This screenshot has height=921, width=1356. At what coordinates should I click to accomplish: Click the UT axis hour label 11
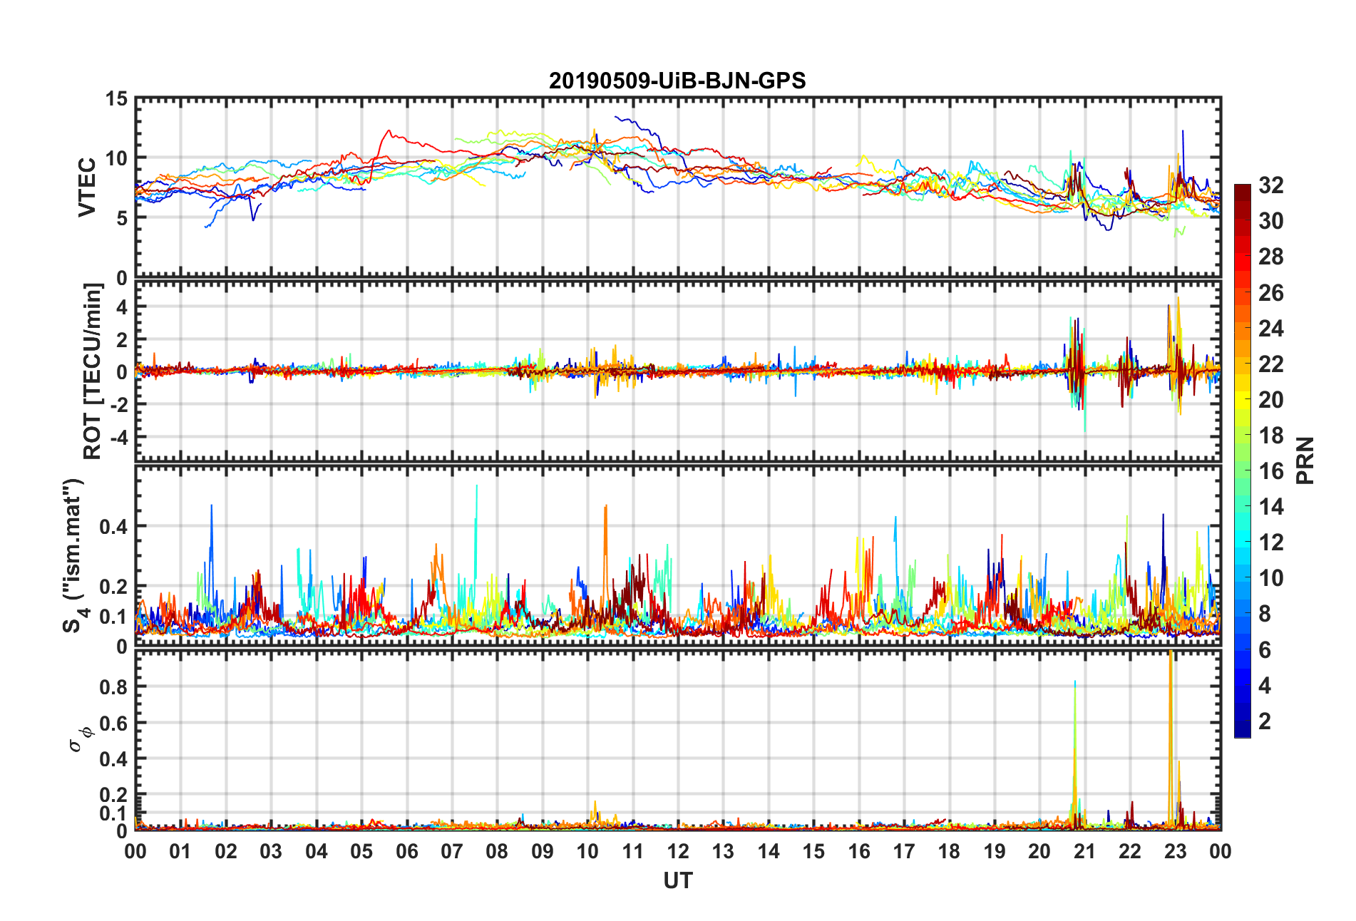633,851
